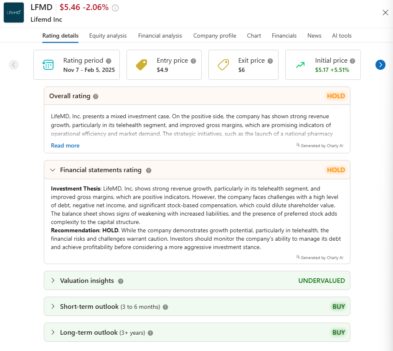Click Read more in Overall rating
This screenshot has width=393, height=351.
coord(65,145)
